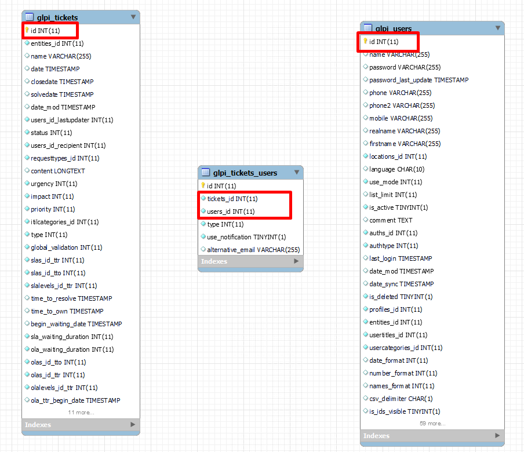Select 'date_sync TIMESTAMP' column

(x=401, y=284)
